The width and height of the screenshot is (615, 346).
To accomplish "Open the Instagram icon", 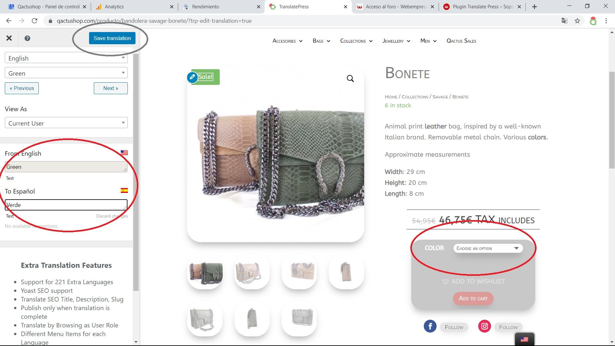I will tap(484, 326).
